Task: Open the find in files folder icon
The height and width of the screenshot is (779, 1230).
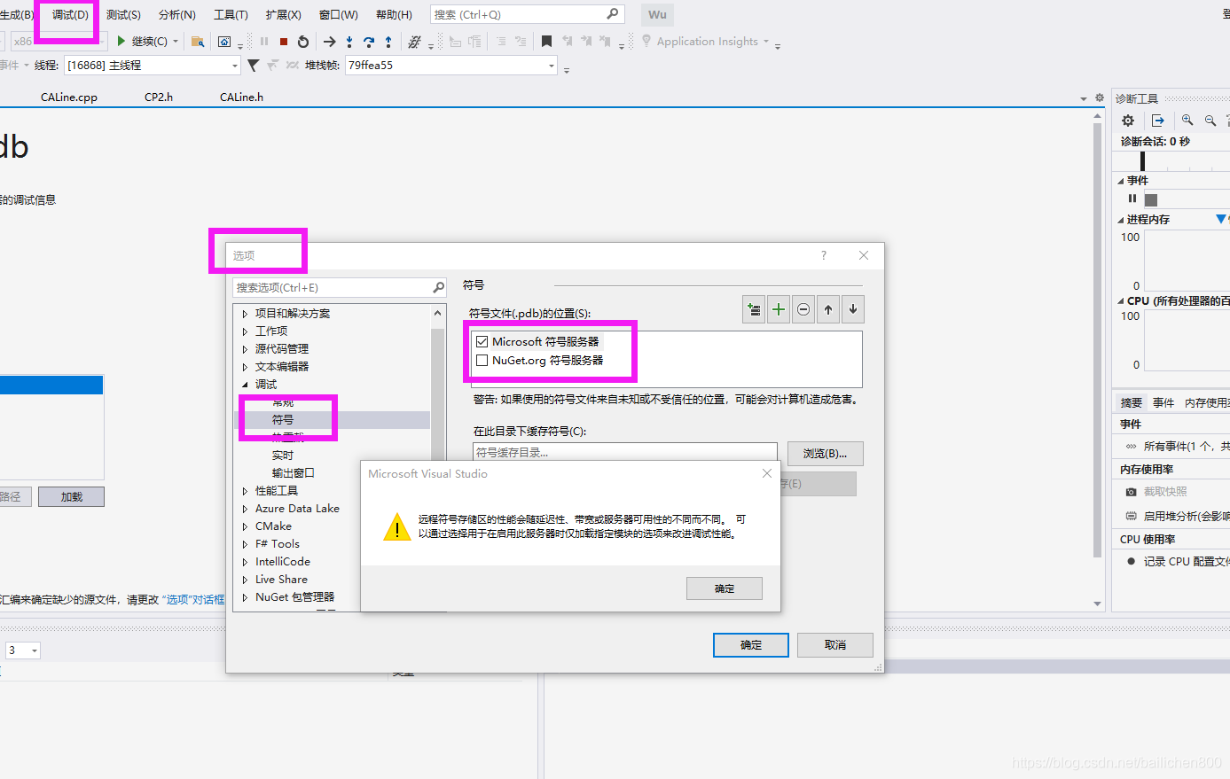Action: point(198,42)
